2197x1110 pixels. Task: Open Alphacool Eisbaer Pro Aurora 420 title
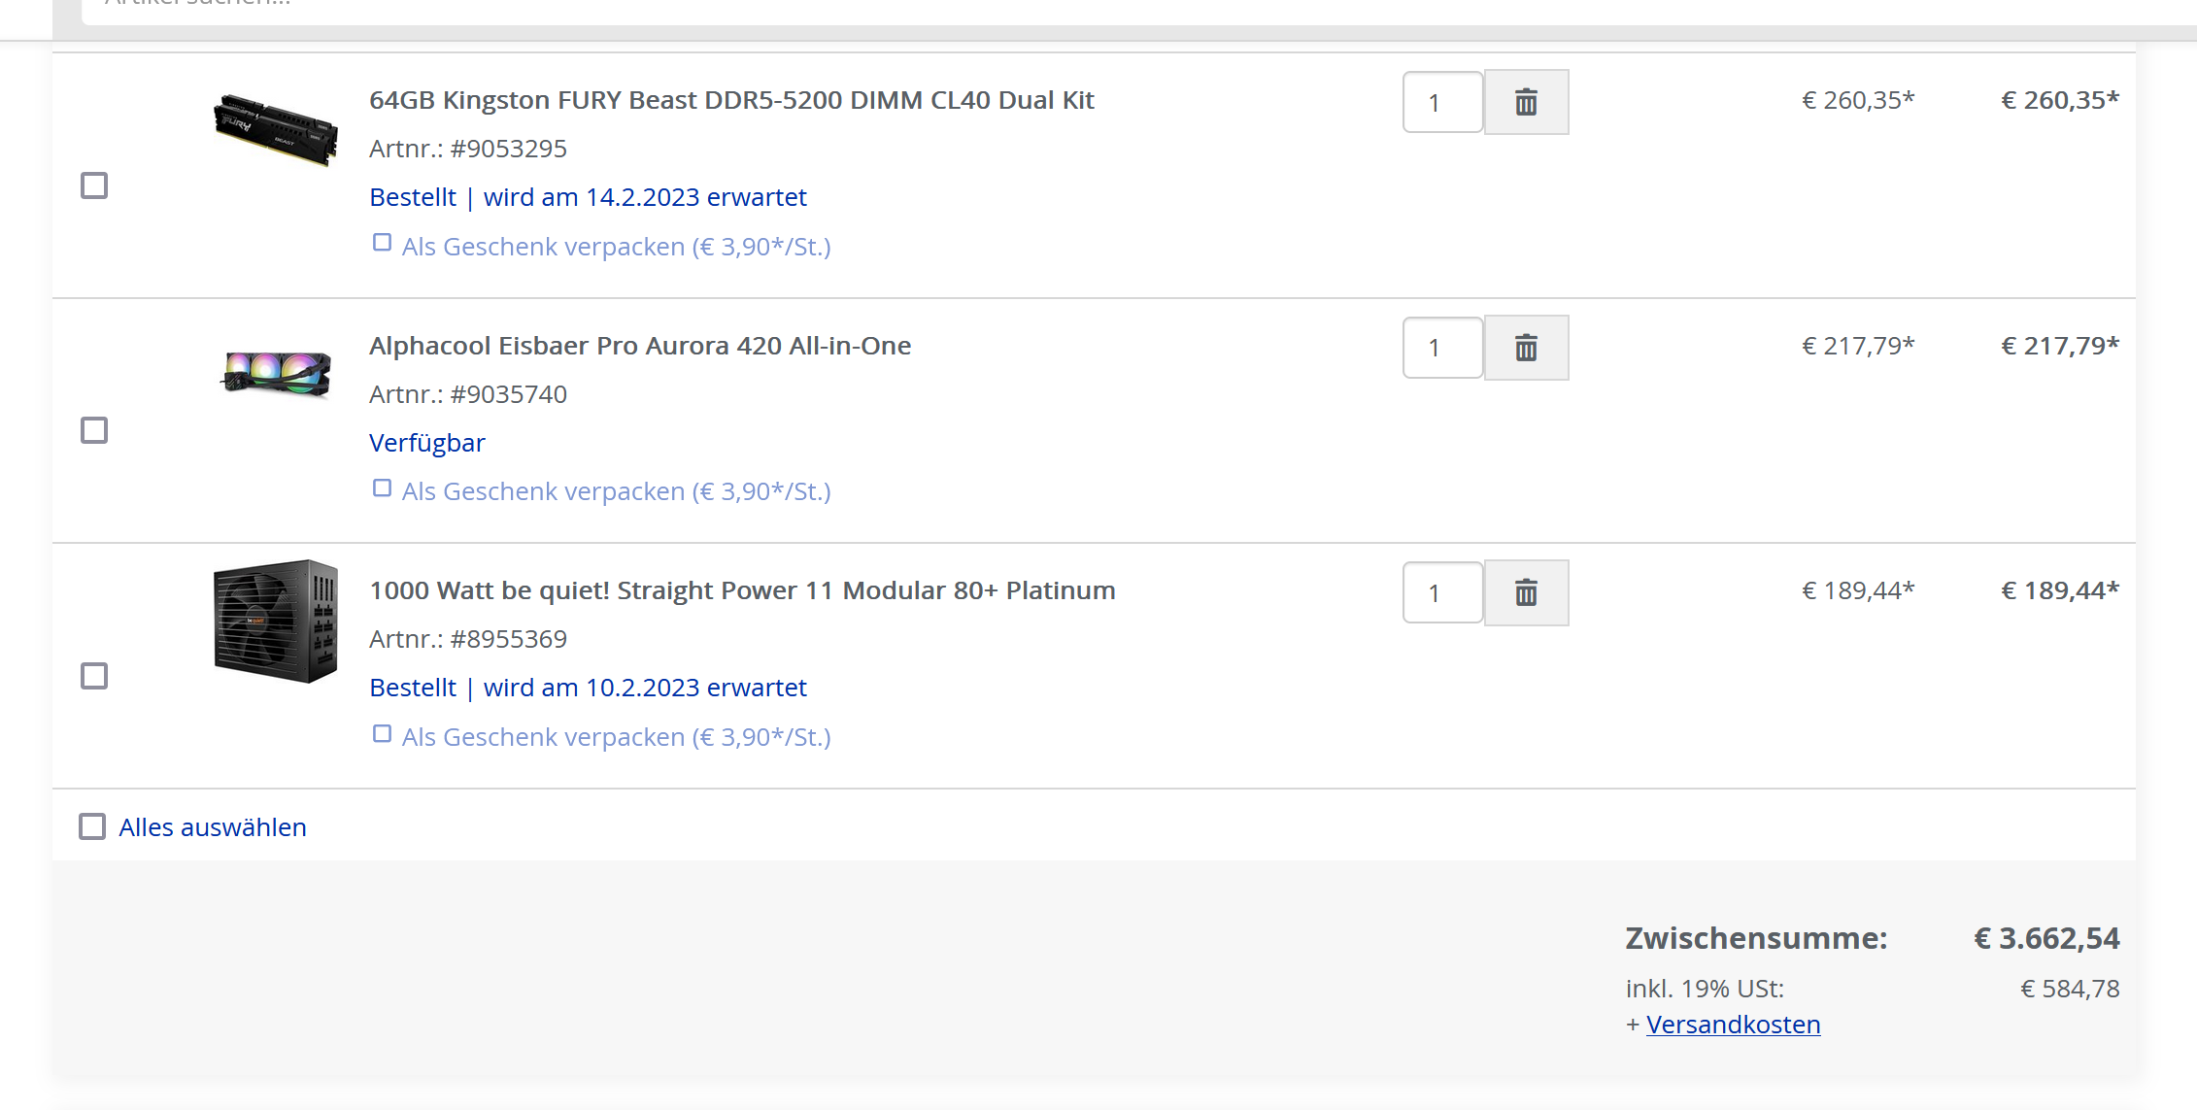pyautogui.click(x=640, y=346)
